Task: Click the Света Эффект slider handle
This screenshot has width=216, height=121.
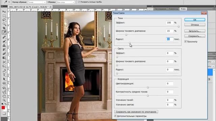Action: [x=117, y=57]
